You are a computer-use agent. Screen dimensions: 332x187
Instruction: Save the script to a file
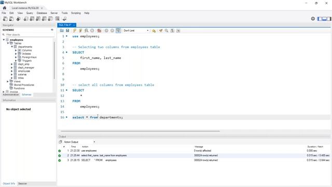[67, 31]
